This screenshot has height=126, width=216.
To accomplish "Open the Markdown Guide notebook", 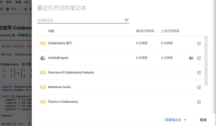I will coord(59,87).
